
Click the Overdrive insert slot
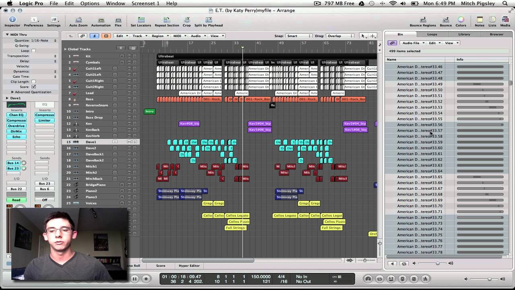[x=16, y=126]
